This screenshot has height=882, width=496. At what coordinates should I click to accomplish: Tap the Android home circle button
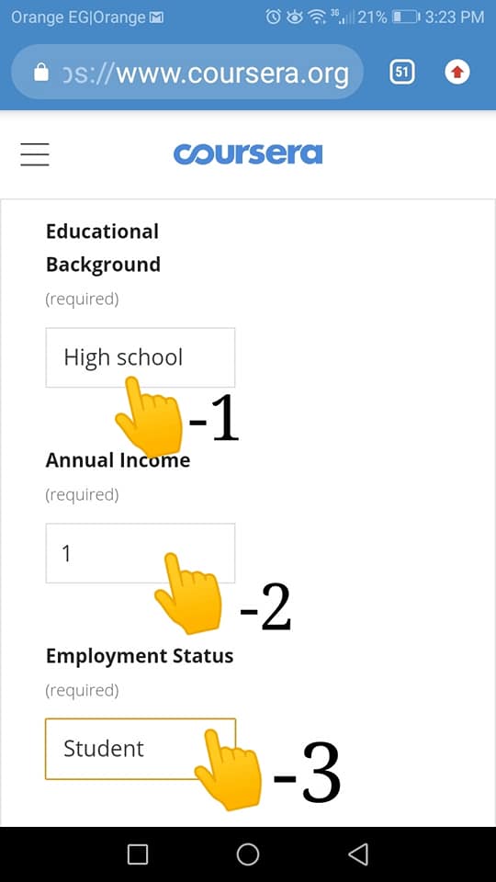[x=247, y=854]
